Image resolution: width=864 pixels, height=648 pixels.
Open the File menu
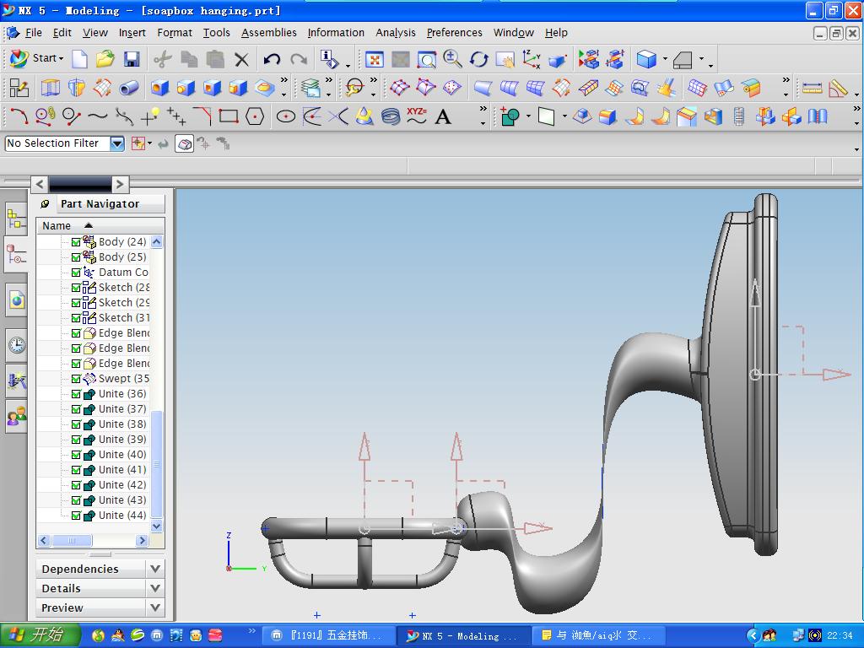pos(33,33)
